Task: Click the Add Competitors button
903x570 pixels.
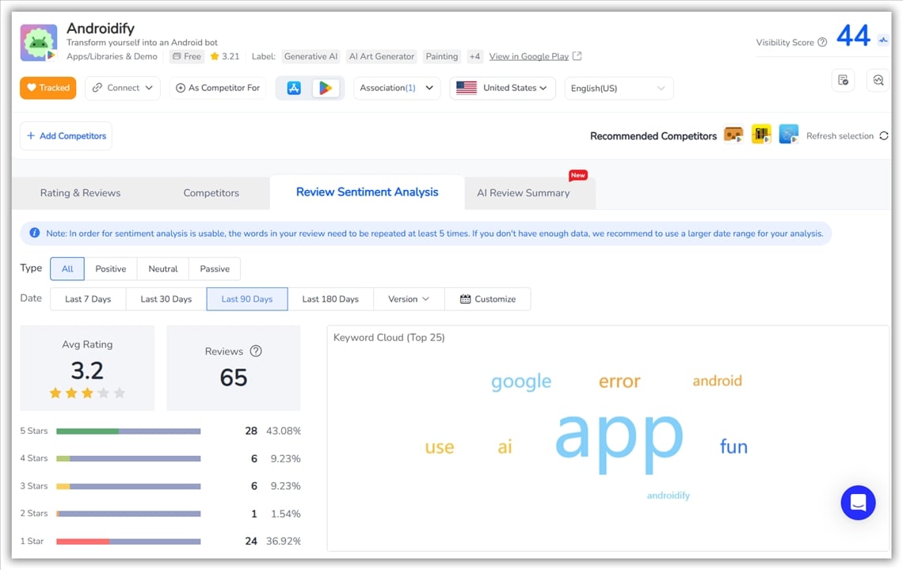Action: click(67, 136)
